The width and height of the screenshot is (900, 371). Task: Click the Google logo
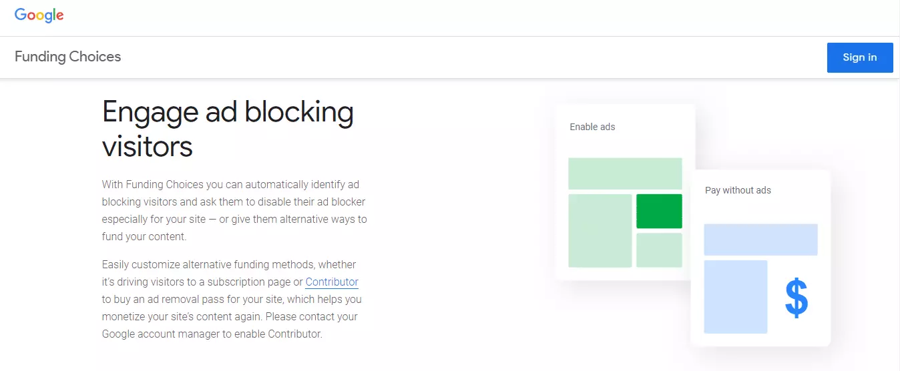click(39, 16)
